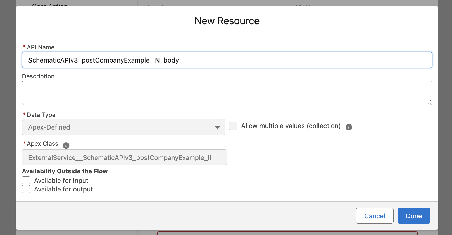452x235 pixels.
Task: Click the Description box resize handle
Action: (429, 102)
